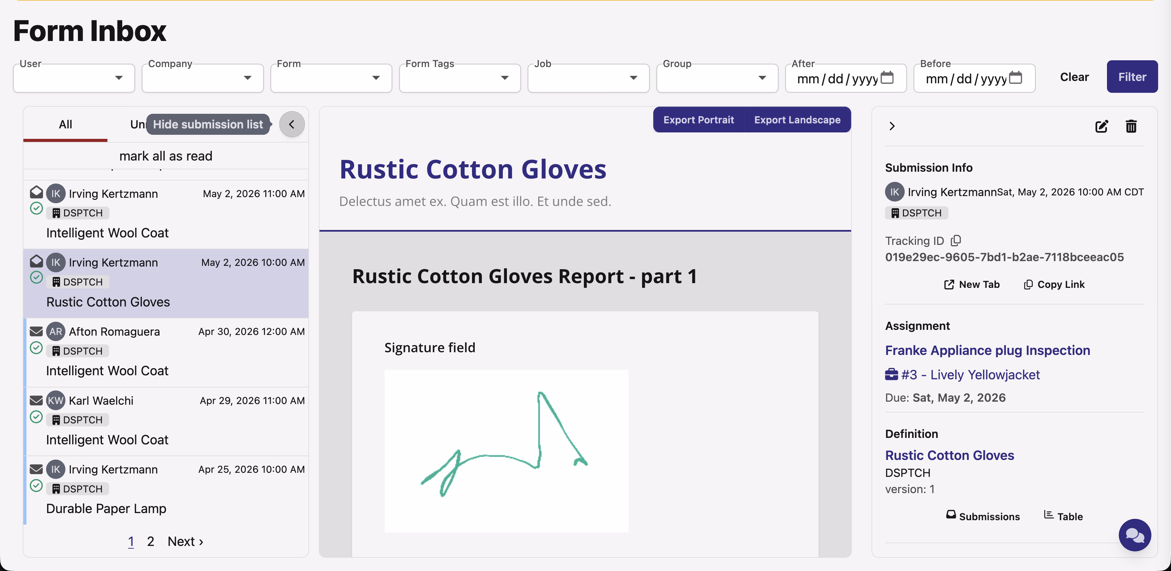Open the May 2 11:00 AM Intelligent Wool Coat submission
Screen dimensions: 1171x571
(167, 214)
